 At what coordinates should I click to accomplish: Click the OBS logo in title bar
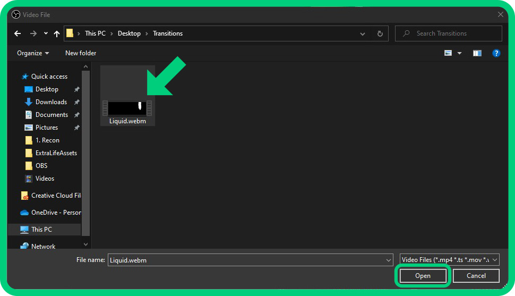16,14
